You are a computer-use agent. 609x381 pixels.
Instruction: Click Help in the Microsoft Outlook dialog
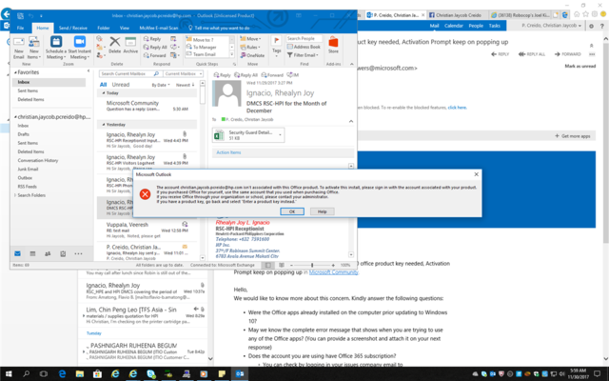322,211
